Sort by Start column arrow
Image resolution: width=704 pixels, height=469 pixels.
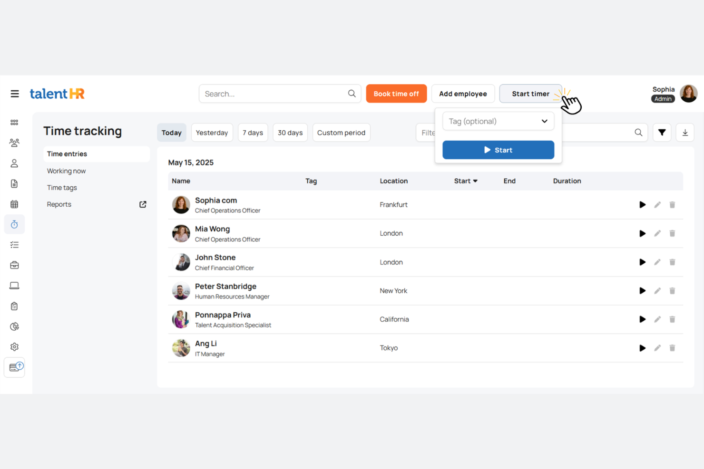click(x=475, y=181)
